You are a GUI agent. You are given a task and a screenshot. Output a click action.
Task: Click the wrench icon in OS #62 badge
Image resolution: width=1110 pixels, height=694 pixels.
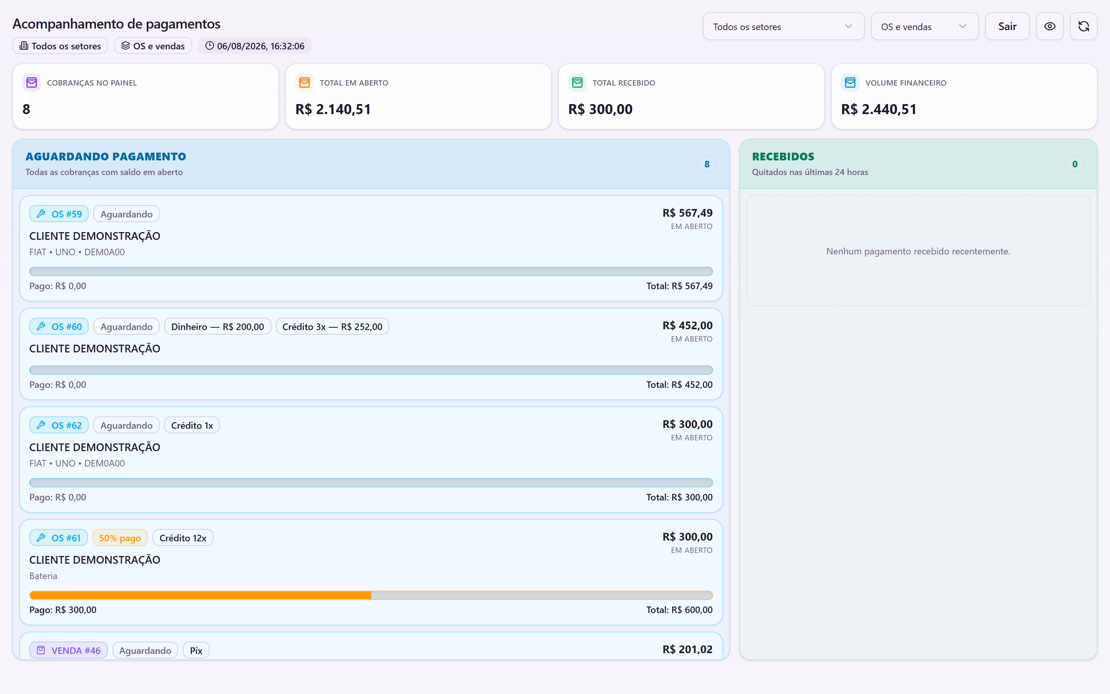click(41, 425)
